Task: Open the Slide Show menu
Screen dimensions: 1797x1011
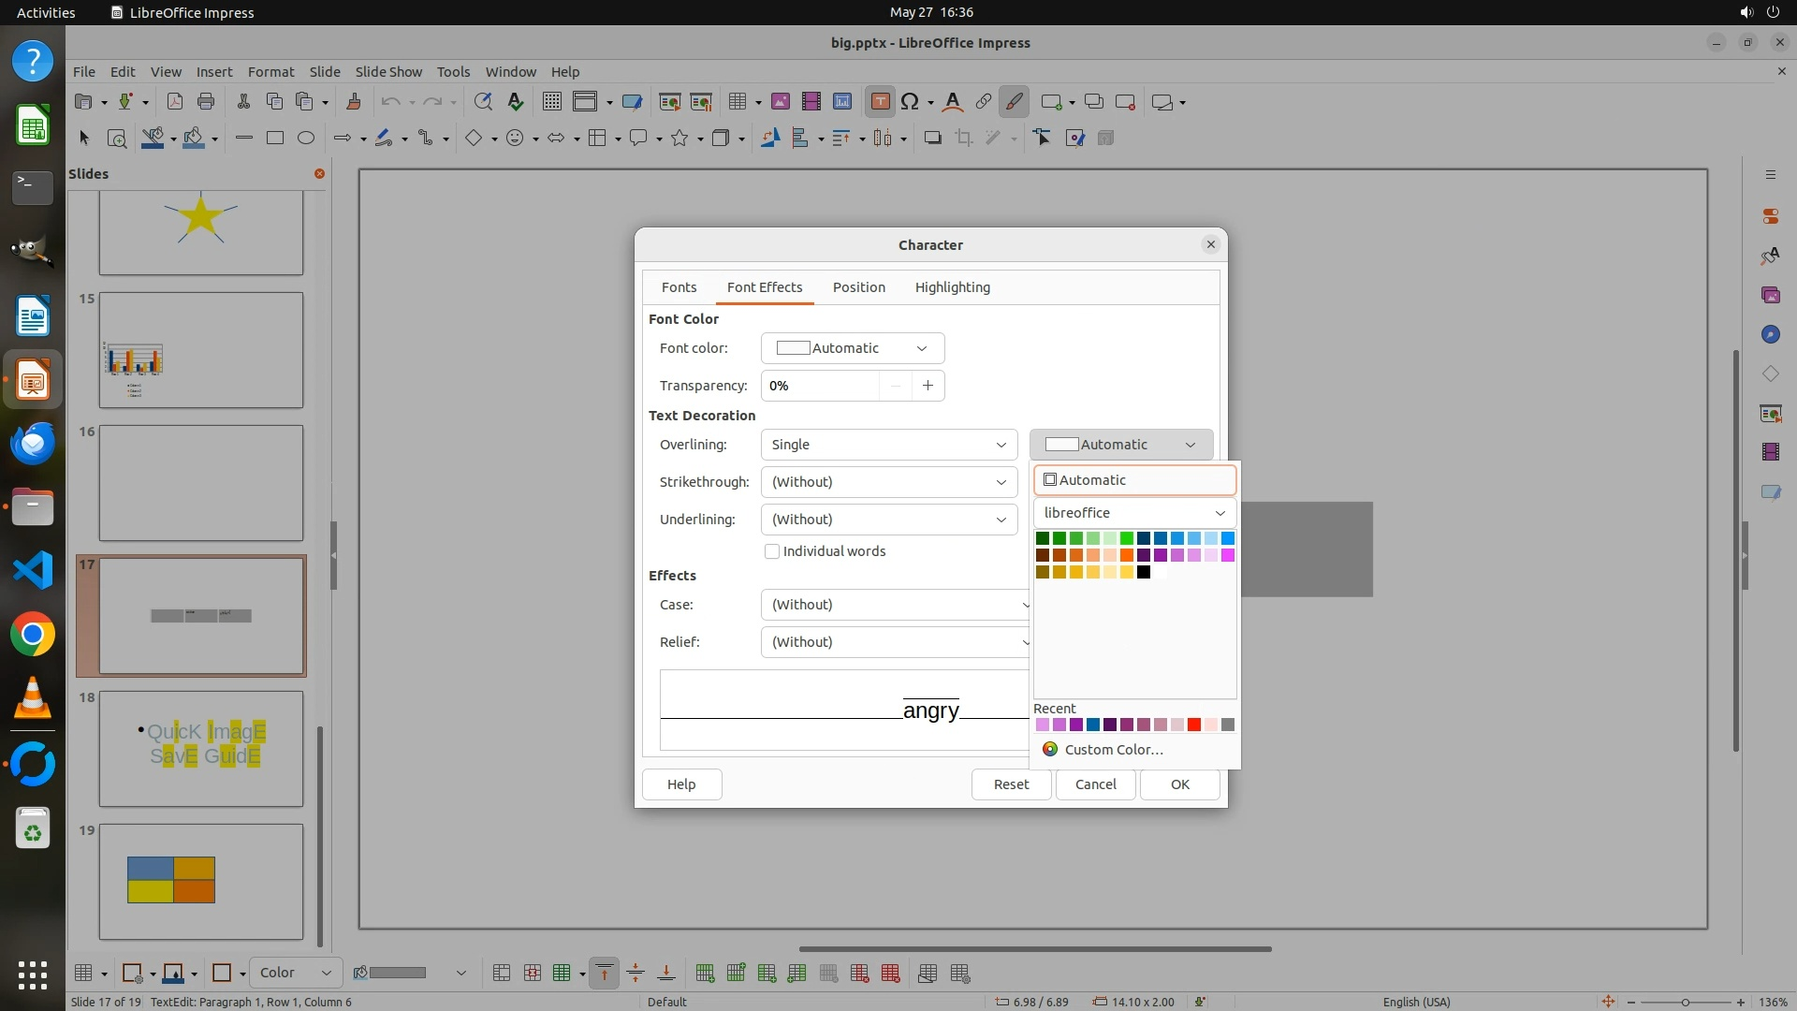Action: [388, 71]
